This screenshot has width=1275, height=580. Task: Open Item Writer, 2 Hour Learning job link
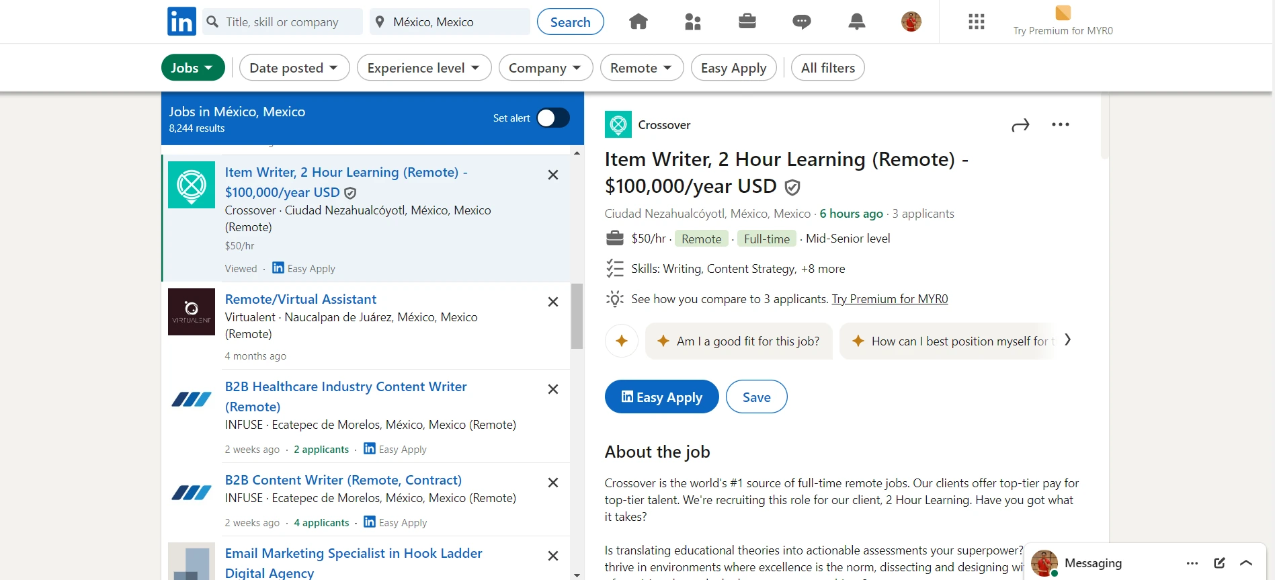(x=346, y=182)
